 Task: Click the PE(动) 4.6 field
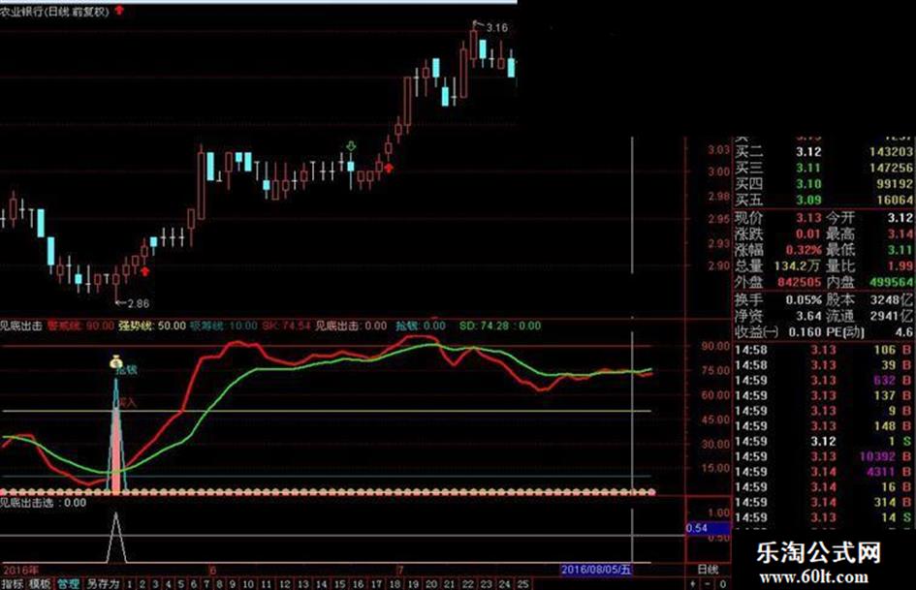pyautogui.click(x=869, y=331)
